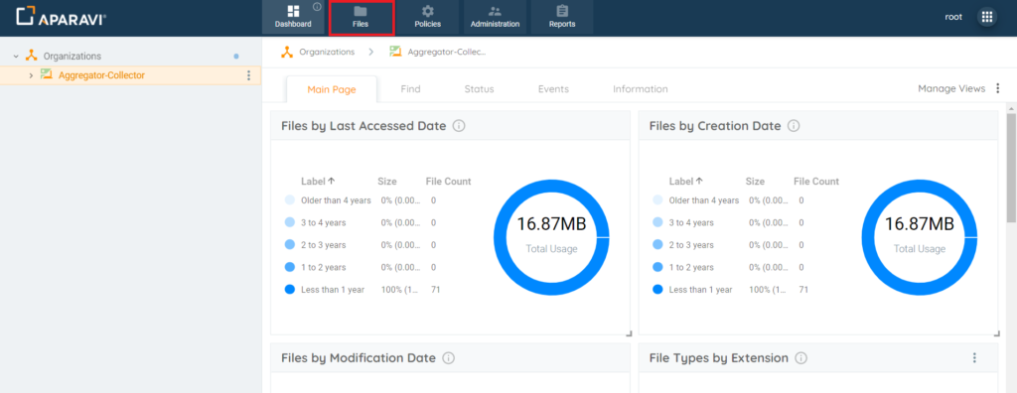The height and width of the screenshot is (393, 1017).
Task: Click file count 71 in Last Accessed widget
Action: (x=435, y=290)
